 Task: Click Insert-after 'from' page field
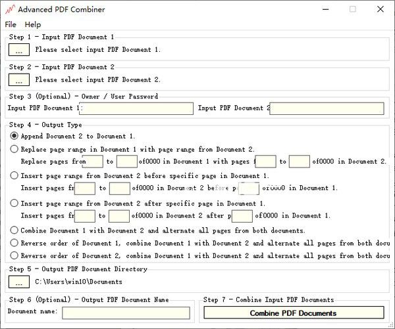pyautogui.click(x=85, y=216)
